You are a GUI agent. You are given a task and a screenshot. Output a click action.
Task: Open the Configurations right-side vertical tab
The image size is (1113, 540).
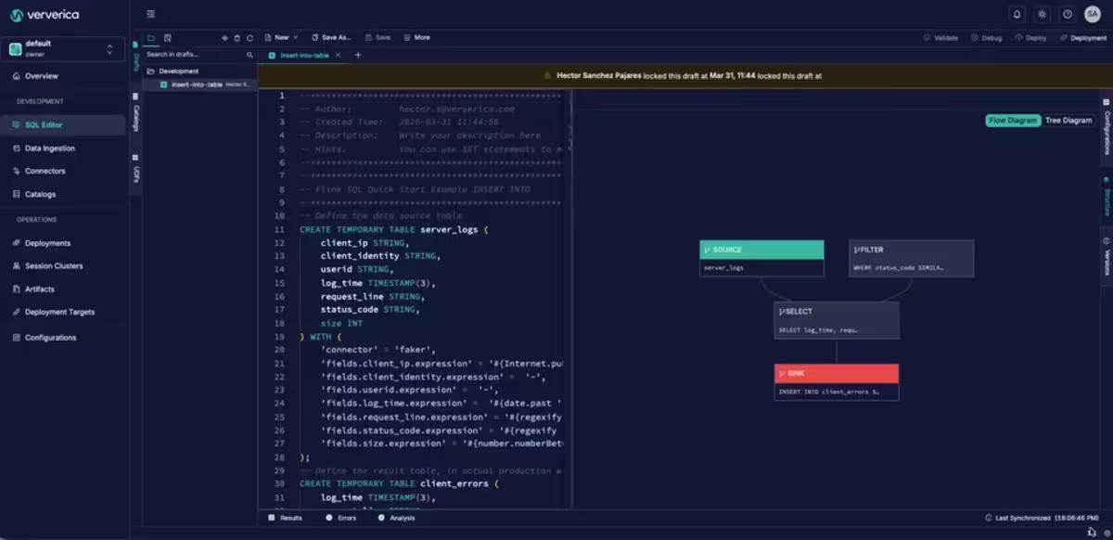[x=1107, y=127]
